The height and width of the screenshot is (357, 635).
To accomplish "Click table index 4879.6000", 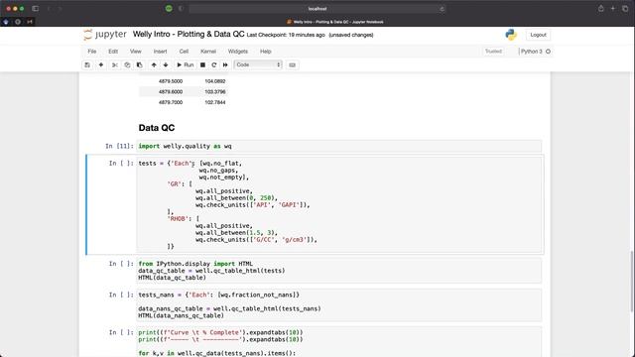I will point(171,92).
